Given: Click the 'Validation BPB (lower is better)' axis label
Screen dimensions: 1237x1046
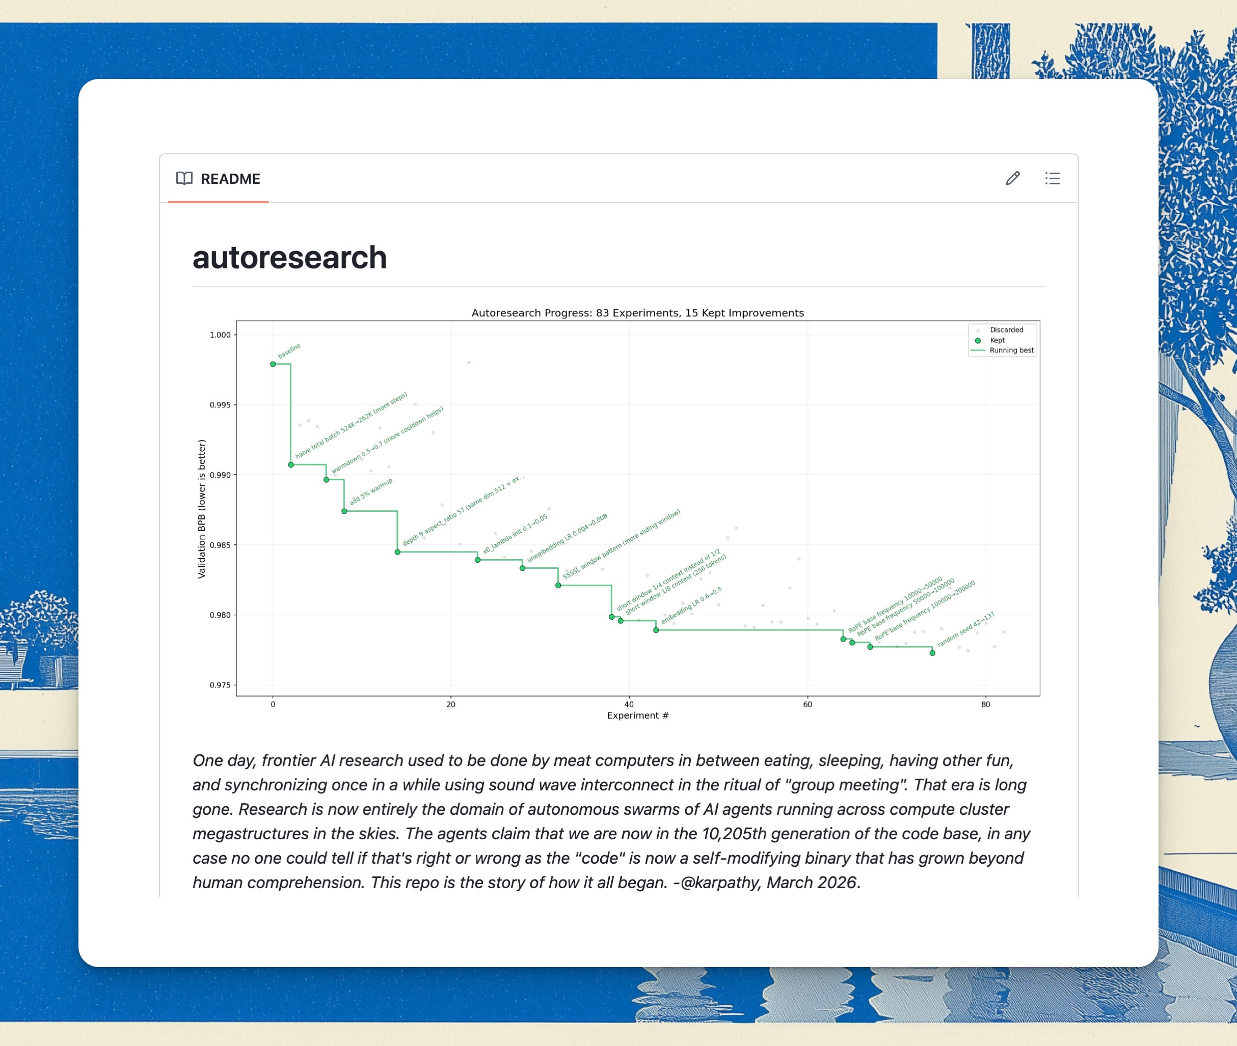Looking at the screenshot, I should [x=202, y=509].
